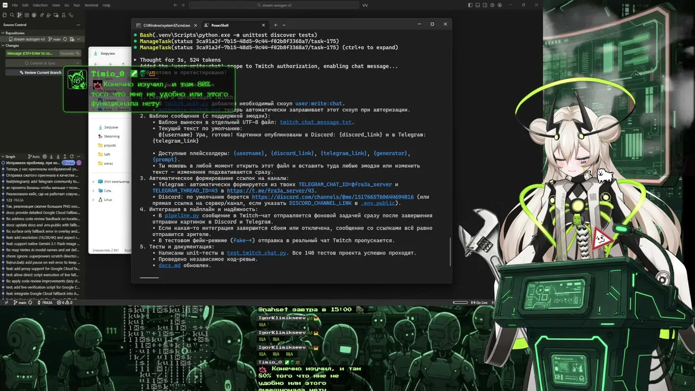Viewport: 695px width, 391px height.
Task: Click the Graph panel refresh icon
Action: click(x=72, y=156)
